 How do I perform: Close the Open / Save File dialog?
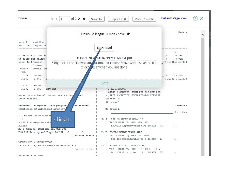(104, 83)
